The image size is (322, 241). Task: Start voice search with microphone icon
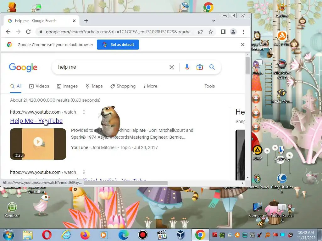click(x=187, y=67)
